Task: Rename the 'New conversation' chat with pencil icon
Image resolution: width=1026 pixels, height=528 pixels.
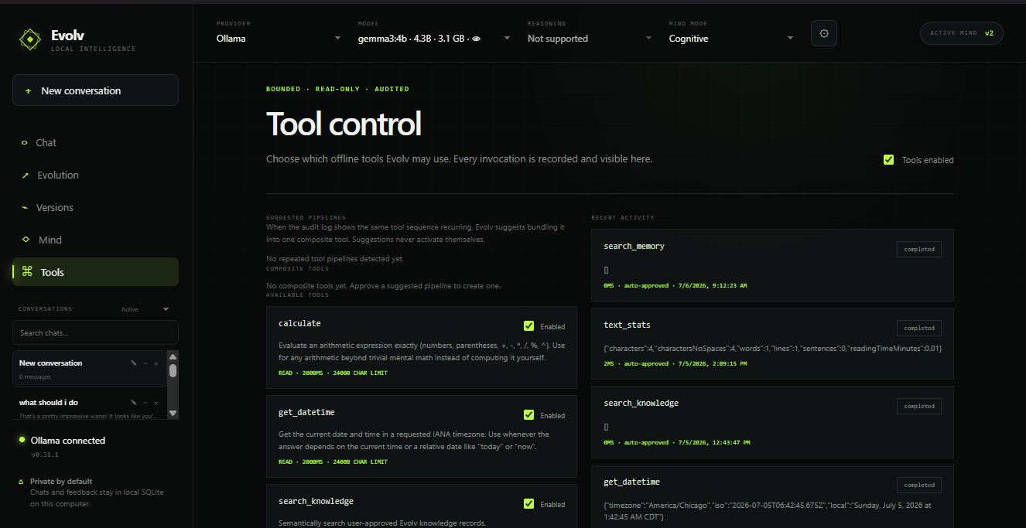Action: pyautogui.click(x=133, y=363)
